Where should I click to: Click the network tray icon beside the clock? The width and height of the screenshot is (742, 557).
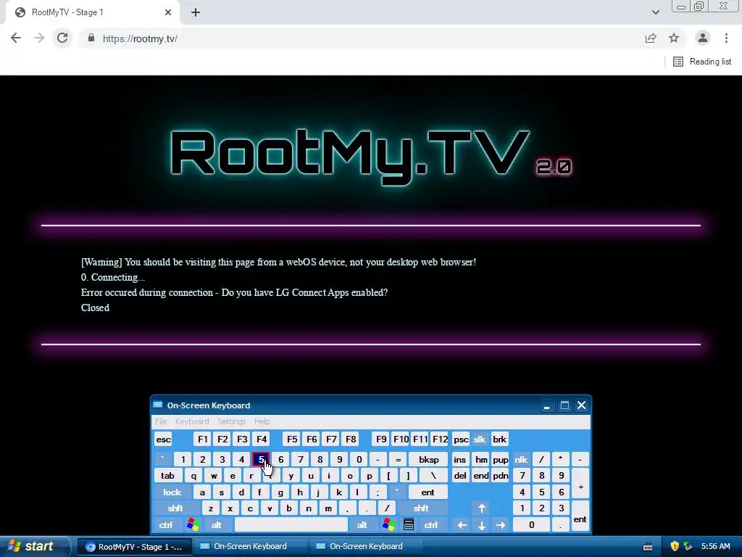point(688,547)
